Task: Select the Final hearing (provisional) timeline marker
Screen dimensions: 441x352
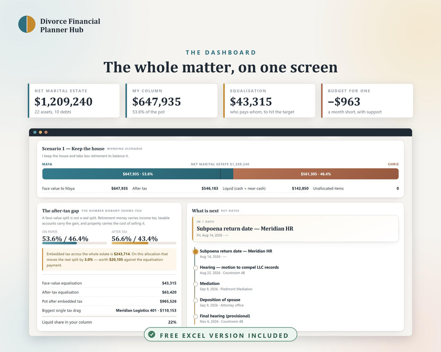Action: (196, 316)
